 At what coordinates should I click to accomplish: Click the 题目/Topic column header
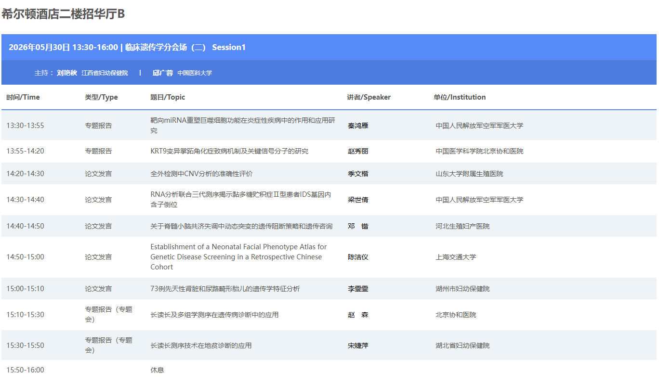tap(168, 97)
